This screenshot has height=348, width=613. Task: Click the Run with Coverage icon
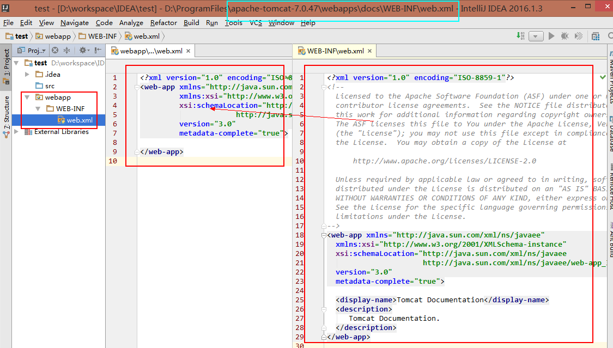(x=579, y=36)
